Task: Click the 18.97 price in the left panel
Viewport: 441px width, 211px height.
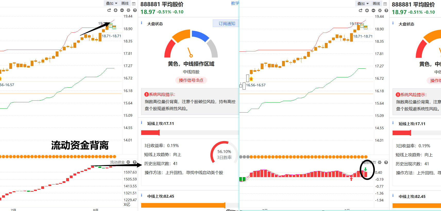Action: pyautogui.click(x=148, y=12)
